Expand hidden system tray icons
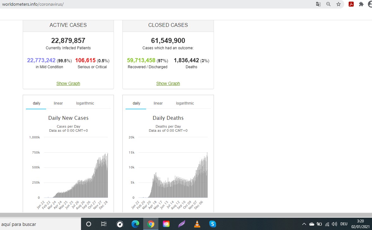Viewport: 372px width, 230px height. 304,224
